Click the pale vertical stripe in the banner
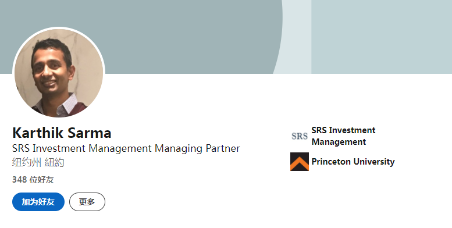The image size is (452, 228). 297,37
